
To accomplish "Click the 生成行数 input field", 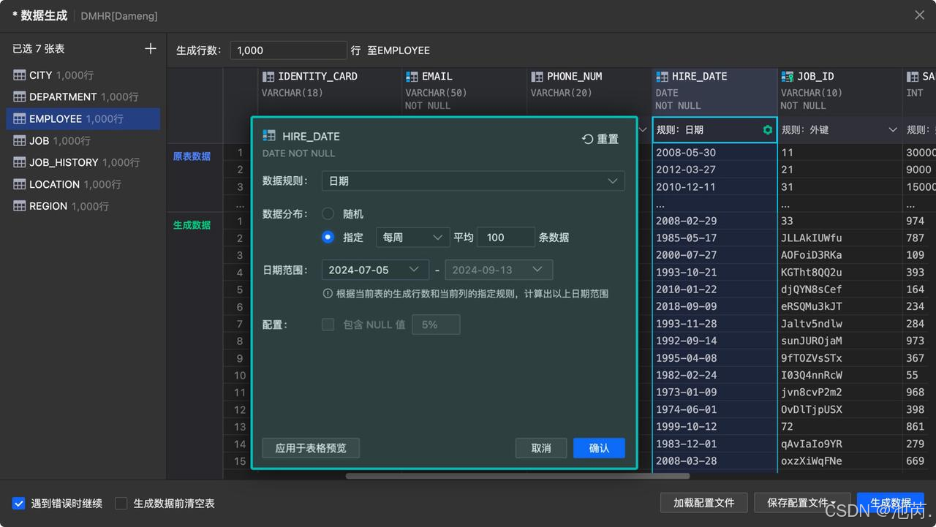I will coord(289,50).
